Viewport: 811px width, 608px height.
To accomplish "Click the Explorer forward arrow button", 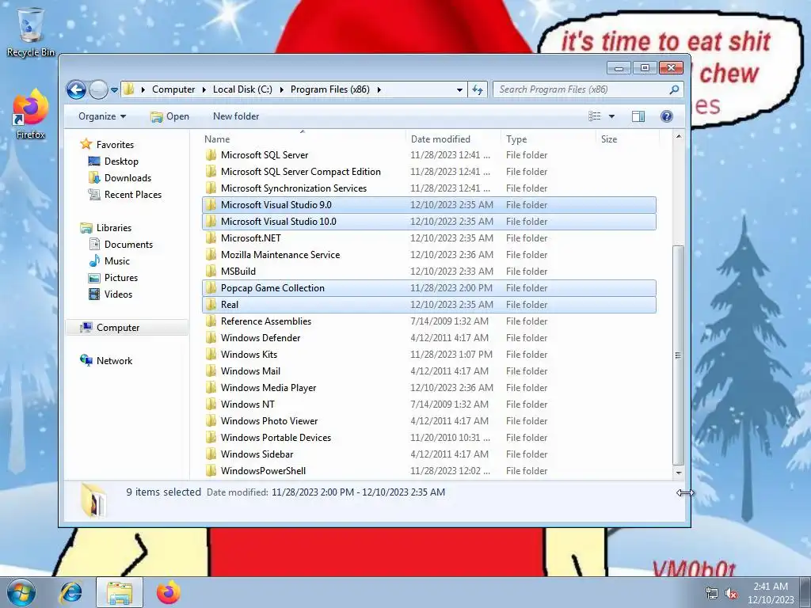I will click(x=97, y=90).
